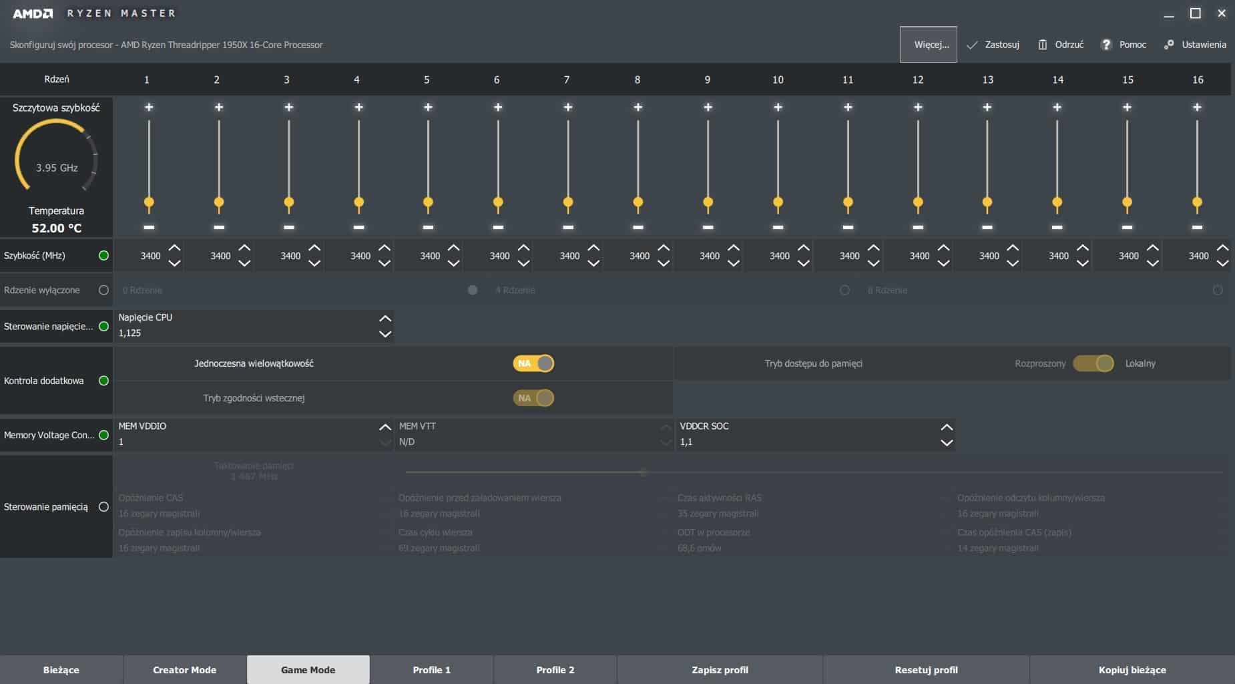This screenshot has width=1235, height=684.
Task: Click the minus icon below core 5 slider
Action: [428, 227]
